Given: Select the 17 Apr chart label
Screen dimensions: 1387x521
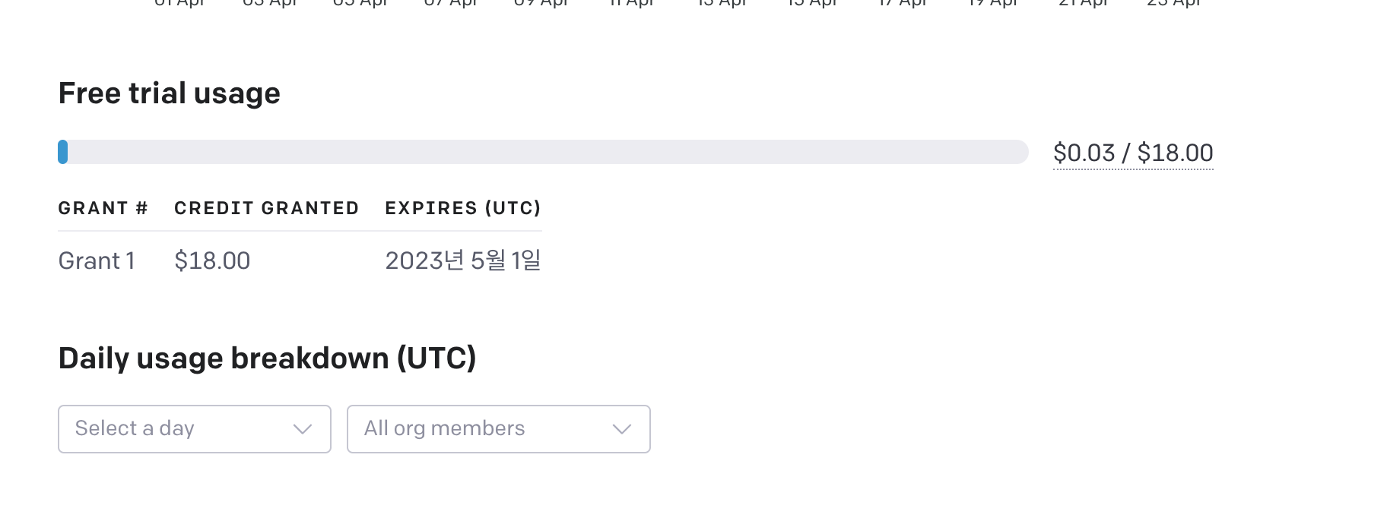Looking at the screenshot, I should (x=906, y=3).
